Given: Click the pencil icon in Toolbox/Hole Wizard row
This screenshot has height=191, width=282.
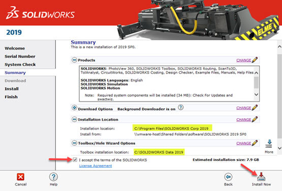Looking at the screenshot, I should (255, 143).
